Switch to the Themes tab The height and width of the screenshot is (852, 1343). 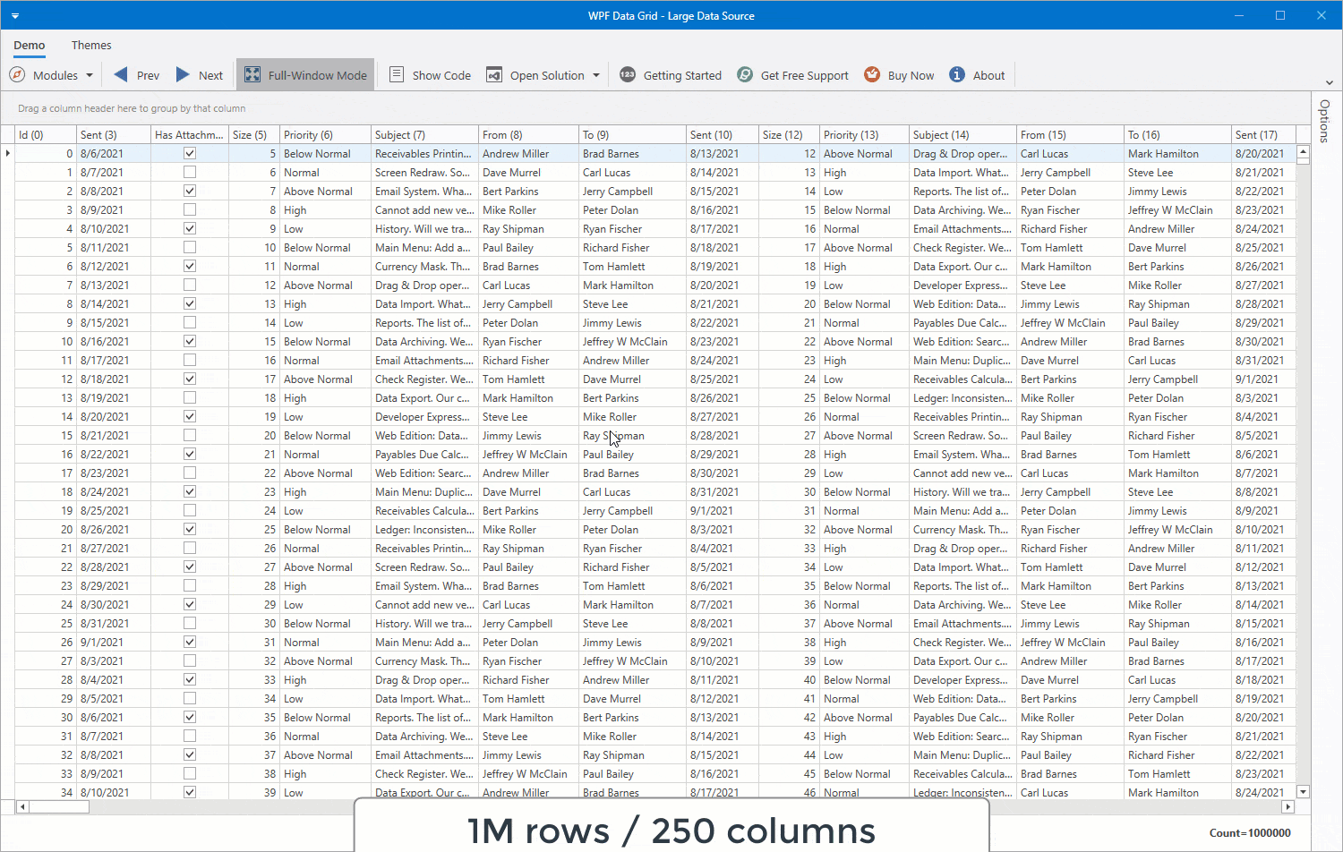(x=91, y=46)
